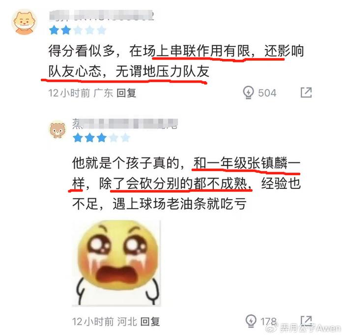Click 回复 under the 河北 comment
The image size is (344, 336).
(x=150, y=322)
